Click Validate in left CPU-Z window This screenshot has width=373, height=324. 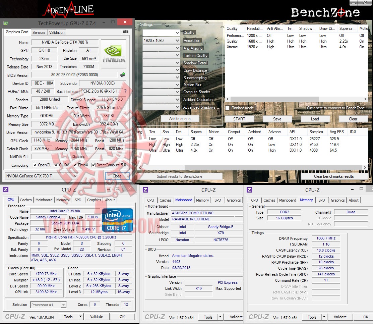pos(97,317)
